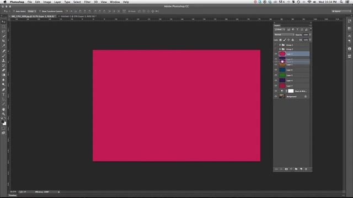Click delete layer trash icon

[306, 169]
